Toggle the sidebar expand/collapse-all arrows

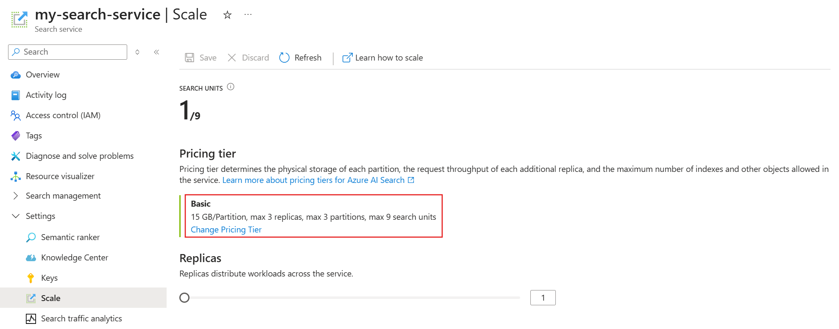click(137, 52)
